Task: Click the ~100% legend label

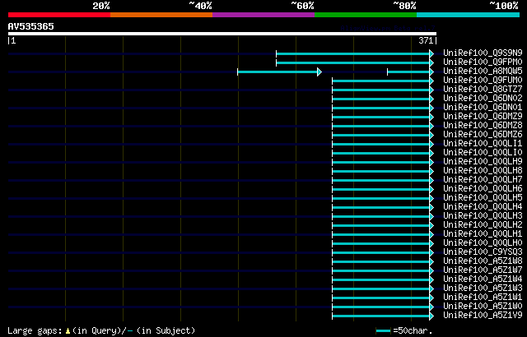Action: point(503,6)
